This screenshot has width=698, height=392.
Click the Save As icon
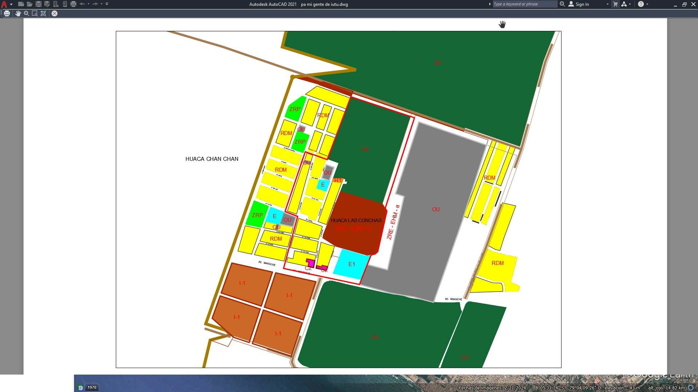pyautogui.click(x=47, y=4)
